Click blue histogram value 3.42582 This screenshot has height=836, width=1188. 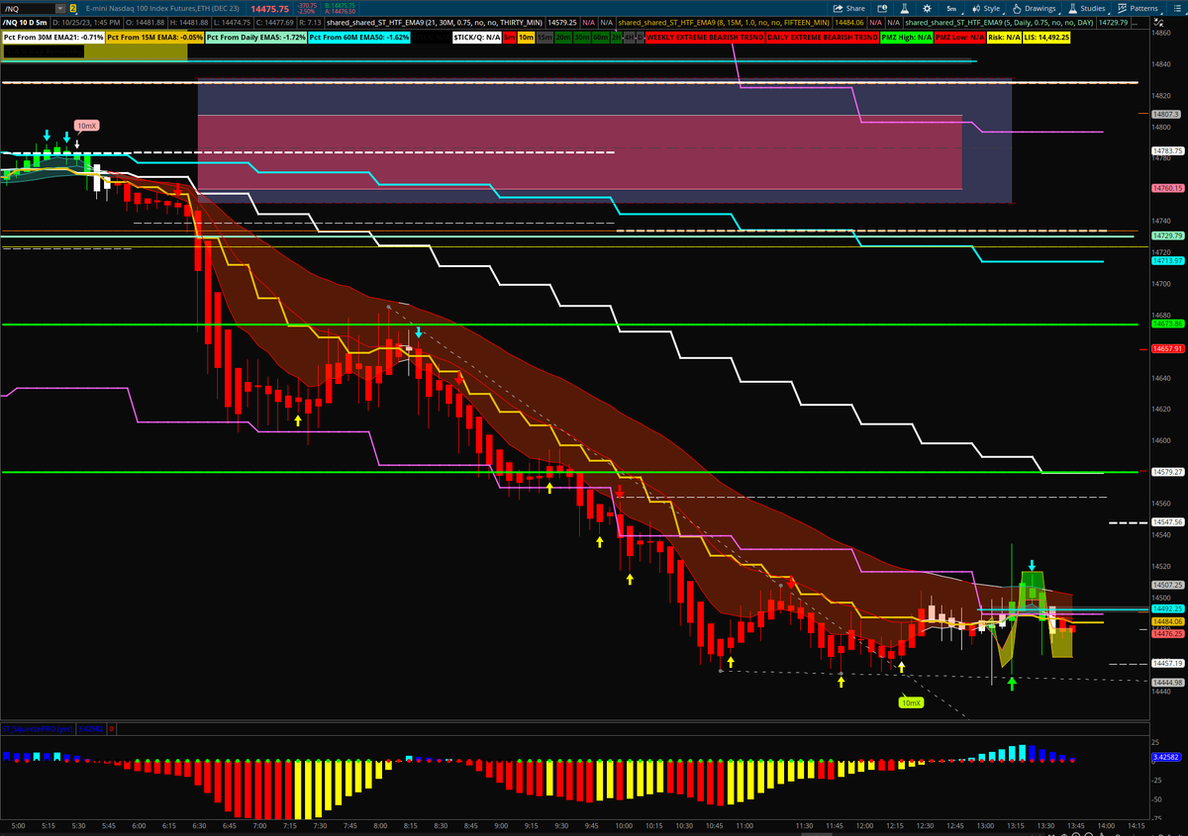1167,758
